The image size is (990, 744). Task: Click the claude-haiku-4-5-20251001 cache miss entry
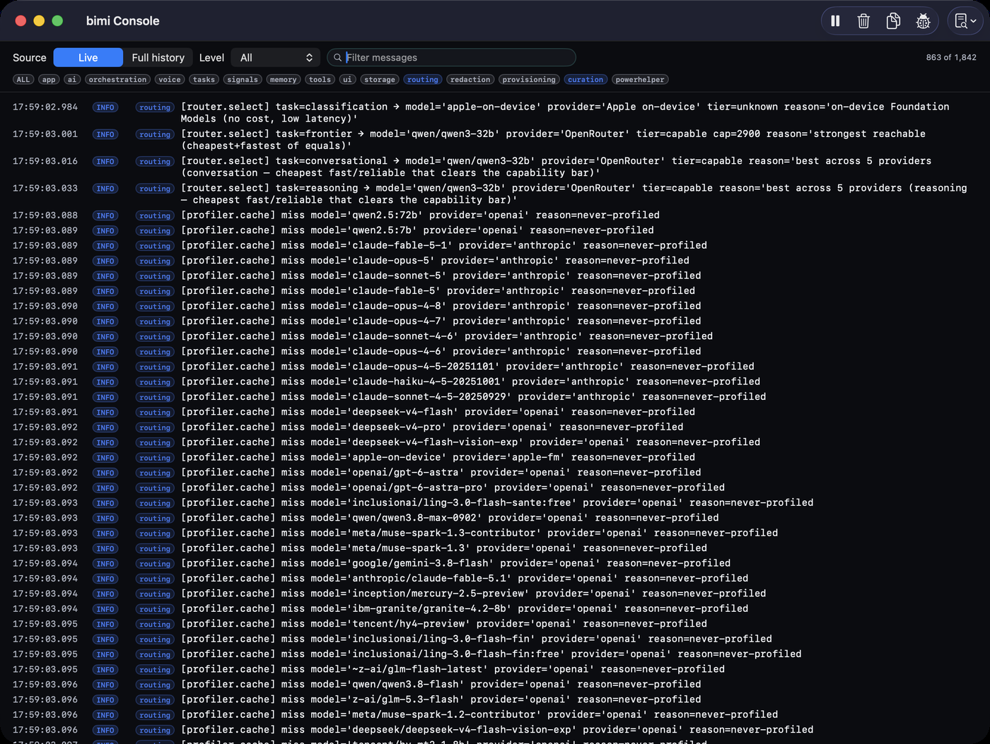point(495,382)
